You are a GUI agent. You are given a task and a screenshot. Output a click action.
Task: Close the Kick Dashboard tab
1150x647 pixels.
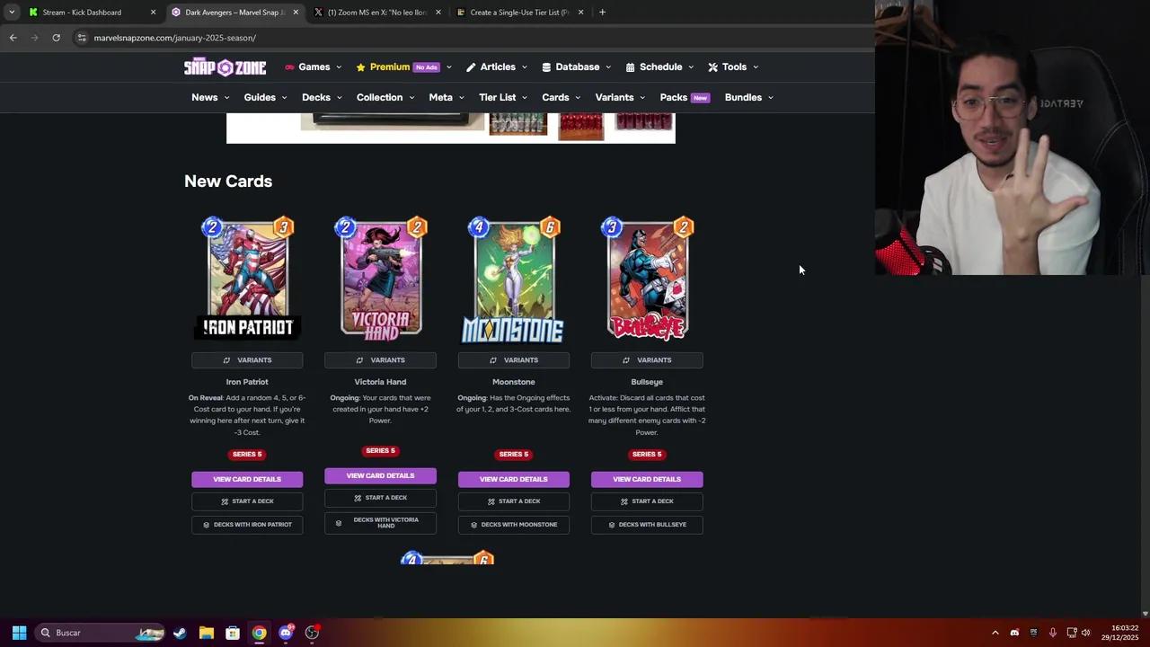(x=153, y=13)
